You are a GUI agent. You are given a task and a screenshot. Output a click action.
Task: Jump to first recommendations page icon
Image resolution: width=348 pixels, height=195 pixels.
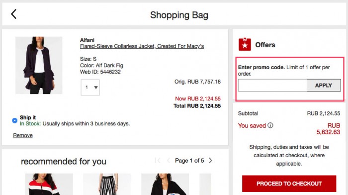coord(158,160)
